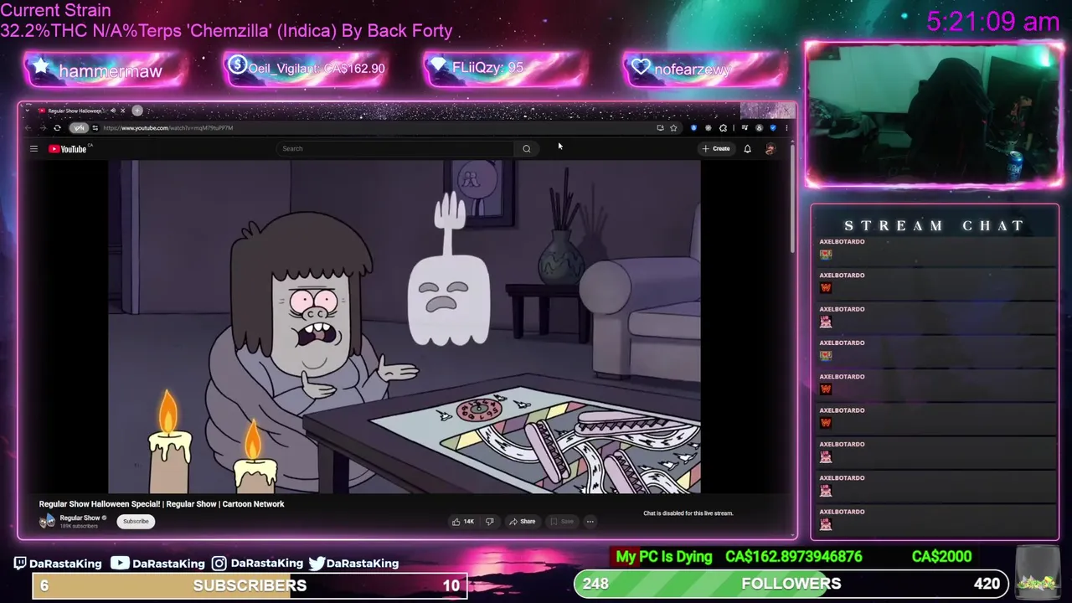Click the CA$2000 goal amount
This screenshot has width=1072, height=603.
tap(941, 557)
